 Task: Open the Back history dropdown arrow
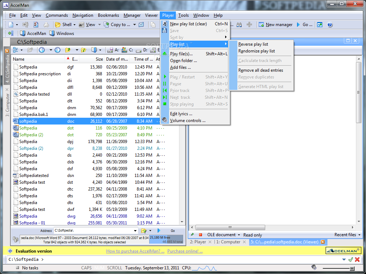(51, 50)
